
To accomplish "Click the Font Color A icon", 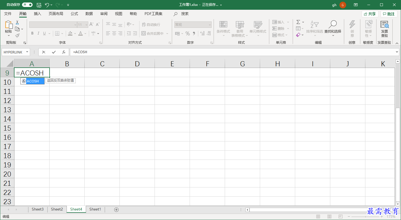I will [x=80, y=33].
